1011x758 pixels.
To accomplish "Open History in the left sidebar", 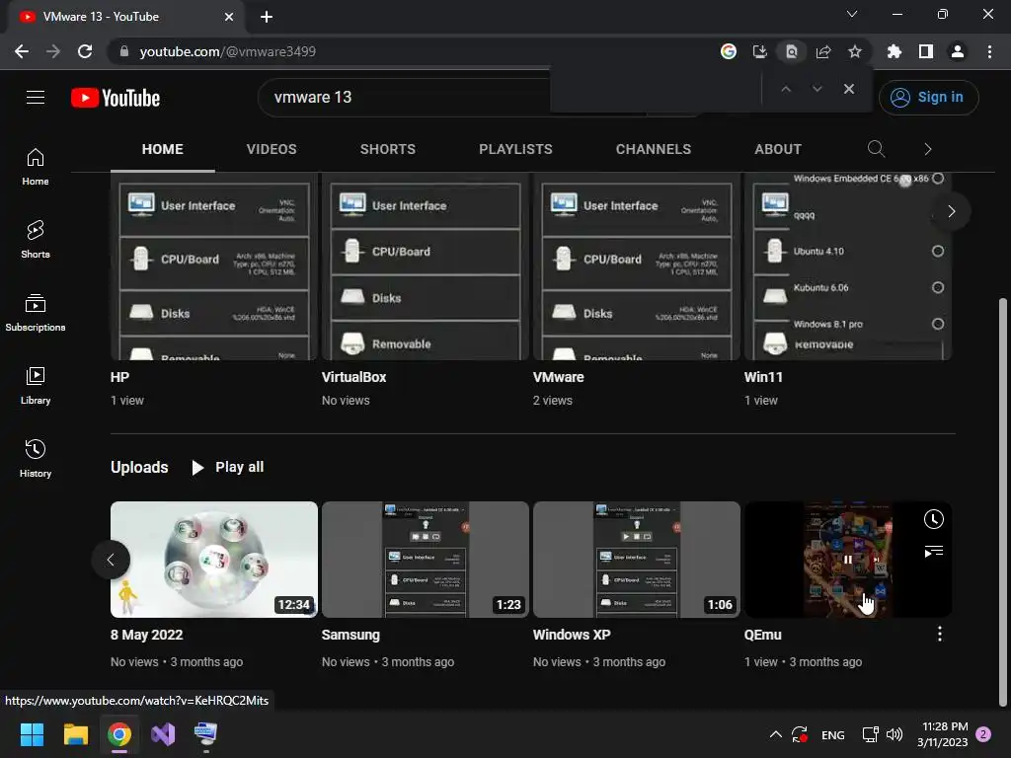I will [x=36, y=458].
